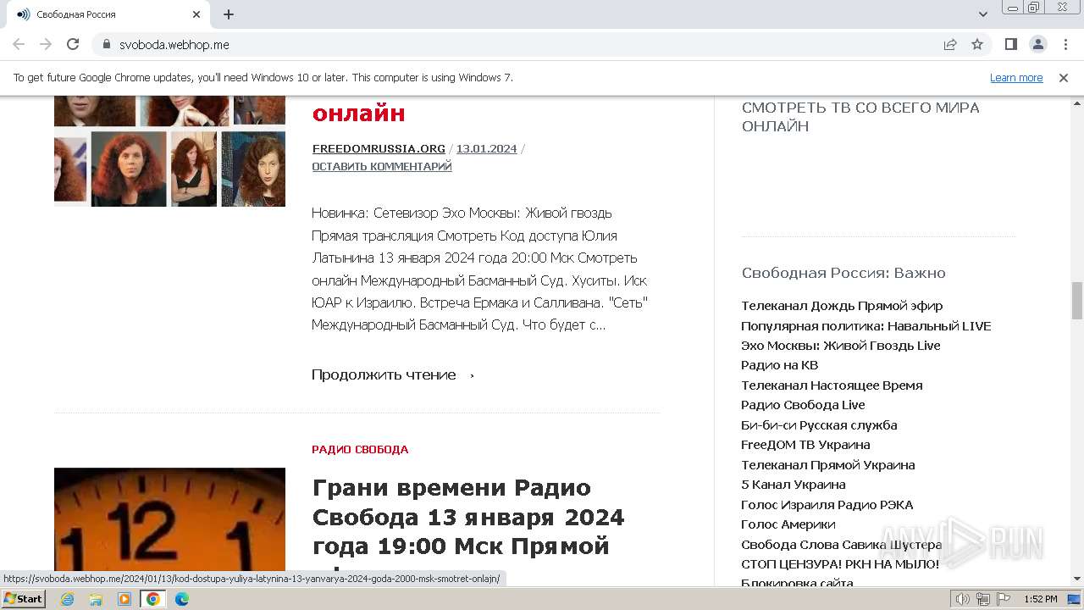Open the volume control in system tray
Screen dimensions: 1084x610
click(963, 599)
